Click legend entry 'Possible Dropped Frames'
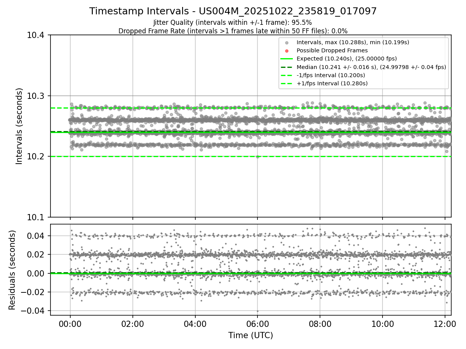The height and width of the screenshot is (349, 466). 332,50
